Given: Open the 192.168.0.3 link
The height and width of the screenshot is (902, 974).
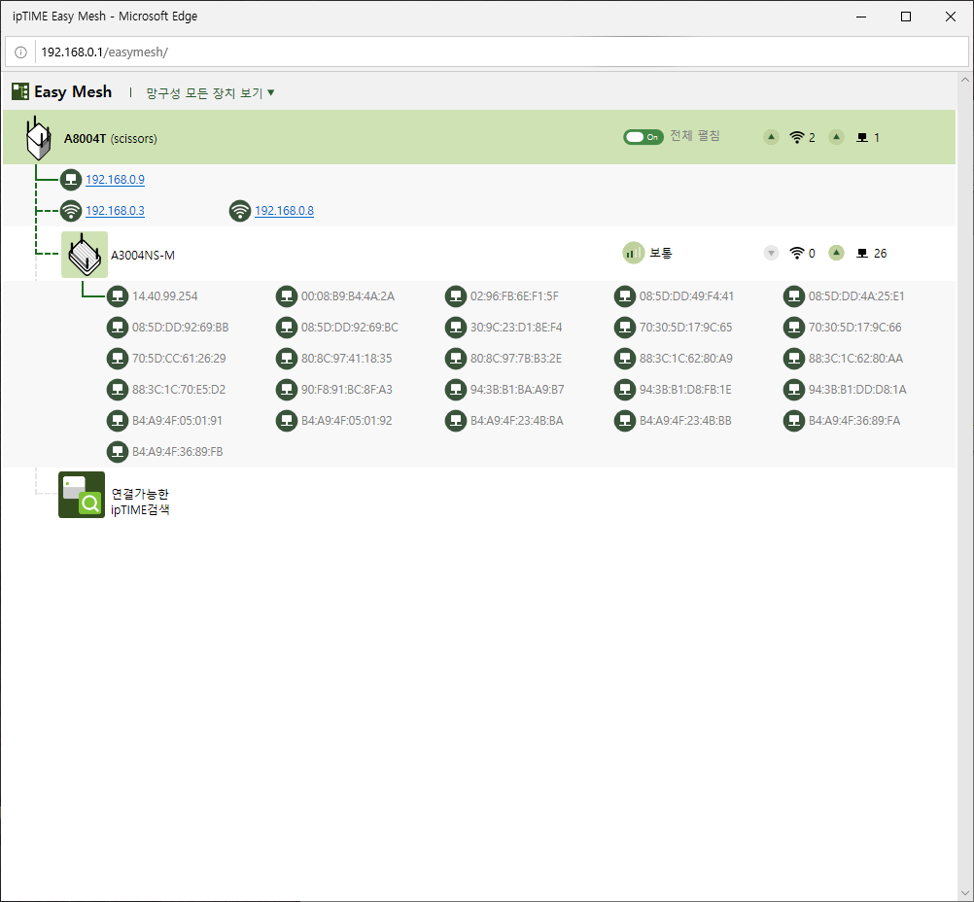Looking at the screenshot, I should [115, 211].
